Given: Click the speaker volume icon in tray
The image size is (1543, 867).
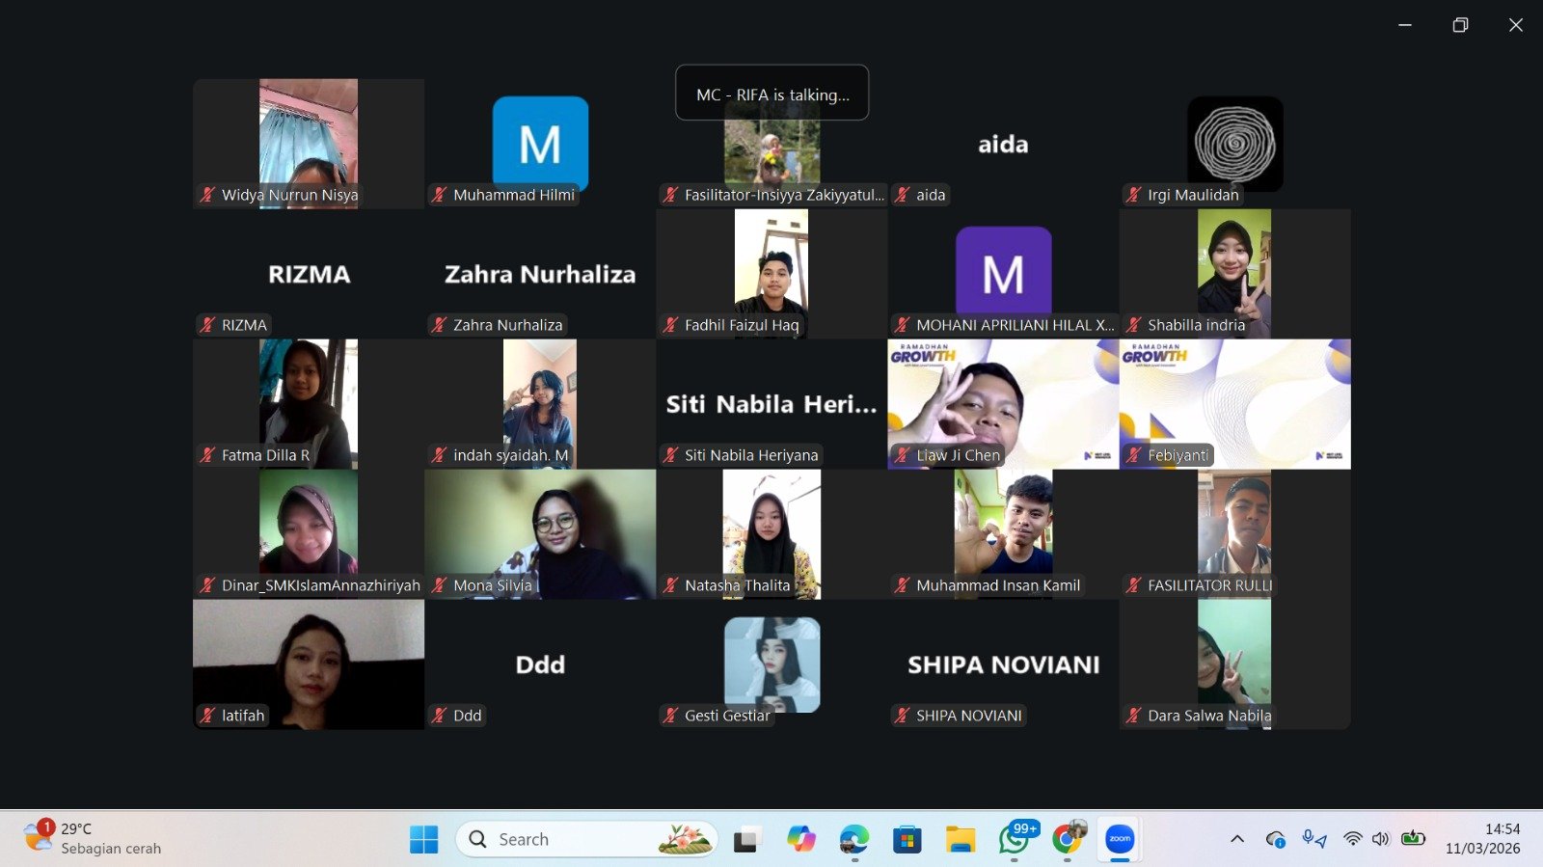Looking at the screenshot, I should [x=1381, y=839].
